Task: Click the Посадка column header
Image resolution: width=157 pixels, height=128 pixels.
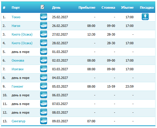Action: click(x=147, y=7)
